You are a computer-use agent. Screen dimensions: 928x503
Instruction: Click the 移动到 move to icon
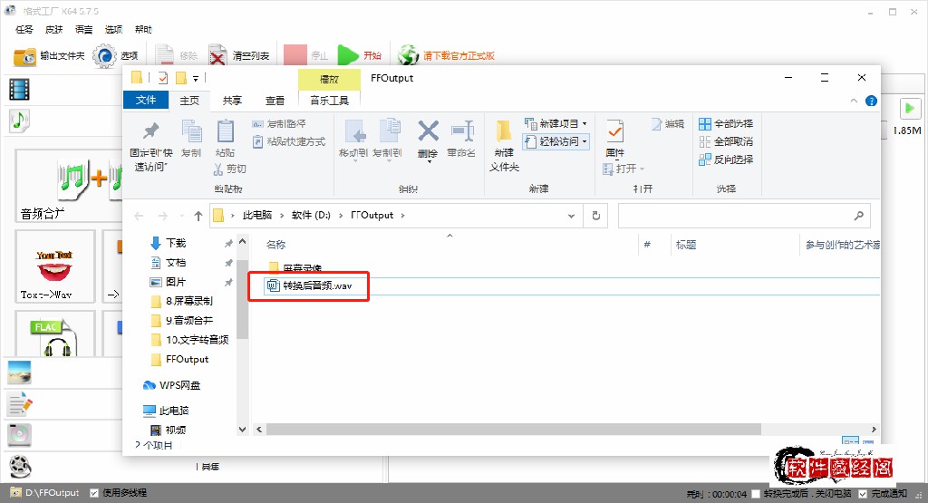tap(355, 131)
